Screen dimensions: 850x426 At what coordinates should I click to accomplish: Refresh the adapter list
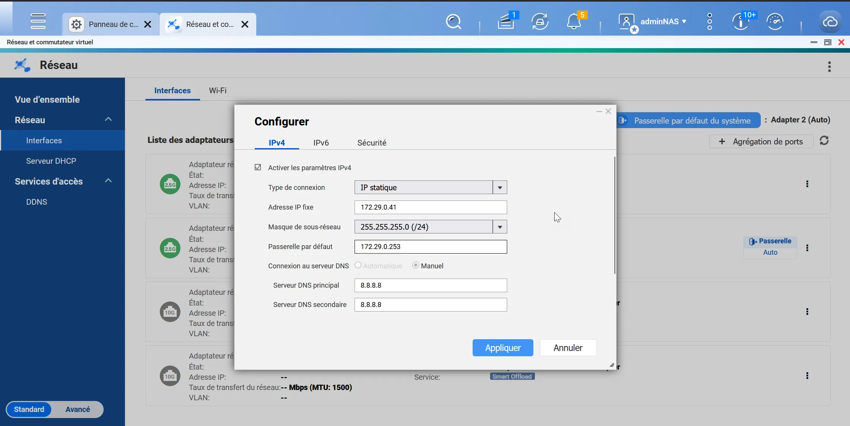(824, 141)
